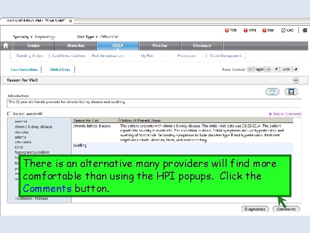Screen dimensions: 310x233
Task: Select ESRD in the reason list
Action: pos(19,147)
